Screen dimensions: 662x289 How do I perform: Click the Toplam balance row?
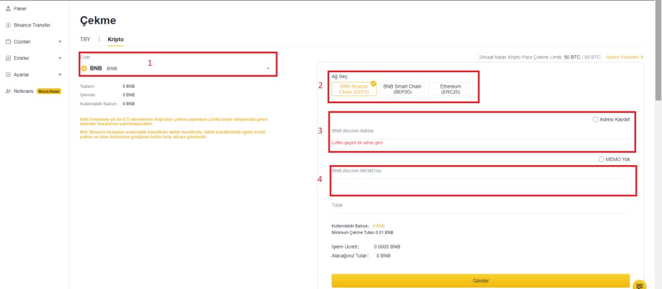(x=108, y=86)
